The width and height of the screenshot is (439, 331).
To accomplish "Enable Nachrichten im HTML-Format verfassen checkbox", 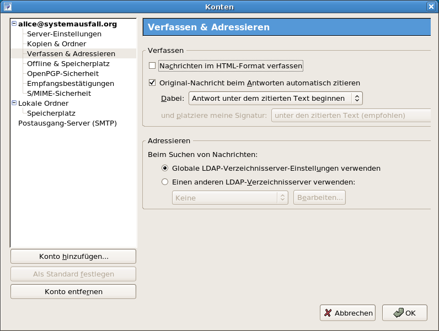I will [x=152, y=66].
